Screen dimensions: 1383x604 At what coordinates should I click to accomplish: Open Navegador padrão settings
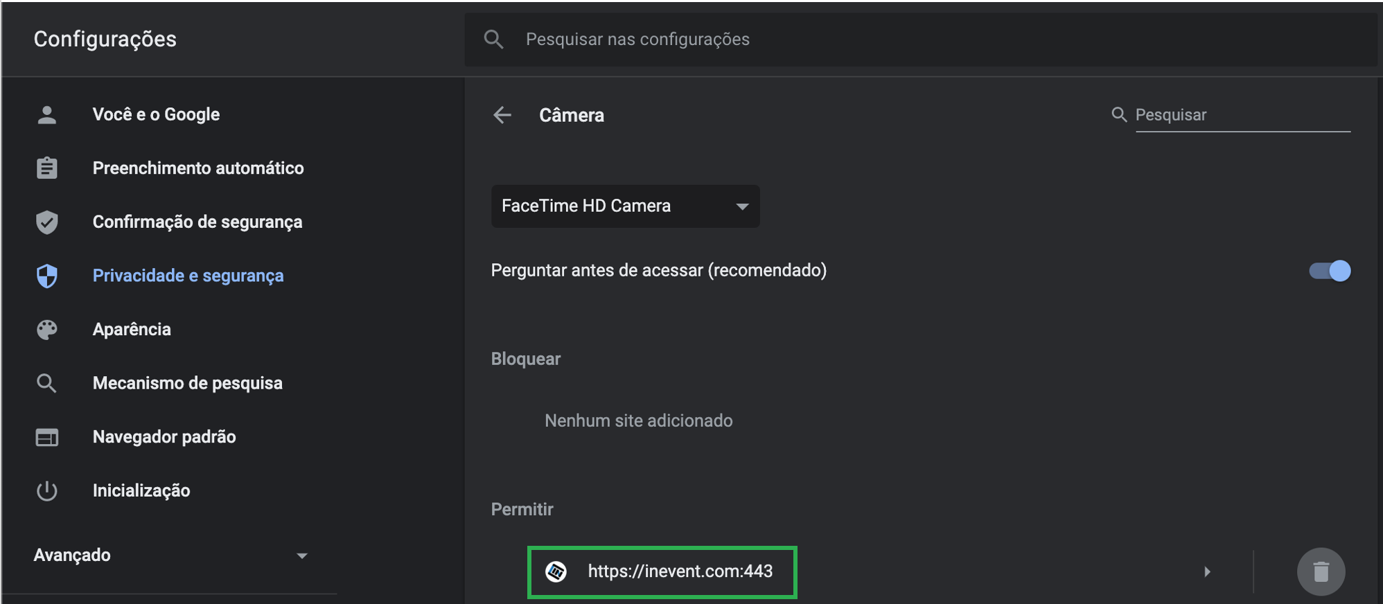click(x=164, y=437)
